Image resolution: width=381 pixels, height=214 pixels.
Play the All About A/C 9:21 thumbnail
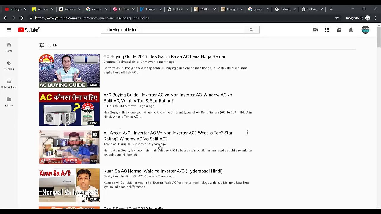69,147
